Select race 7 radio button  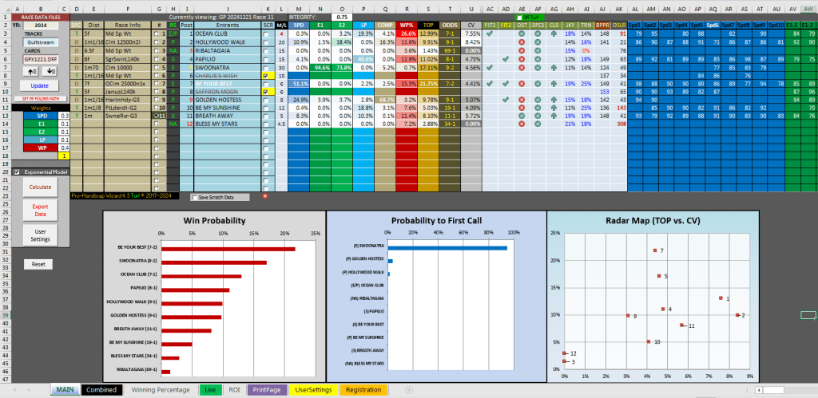[x=156, y=83]
